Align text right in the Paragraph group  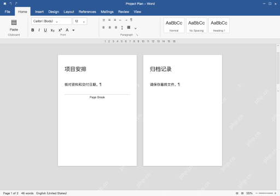point(116,27)
